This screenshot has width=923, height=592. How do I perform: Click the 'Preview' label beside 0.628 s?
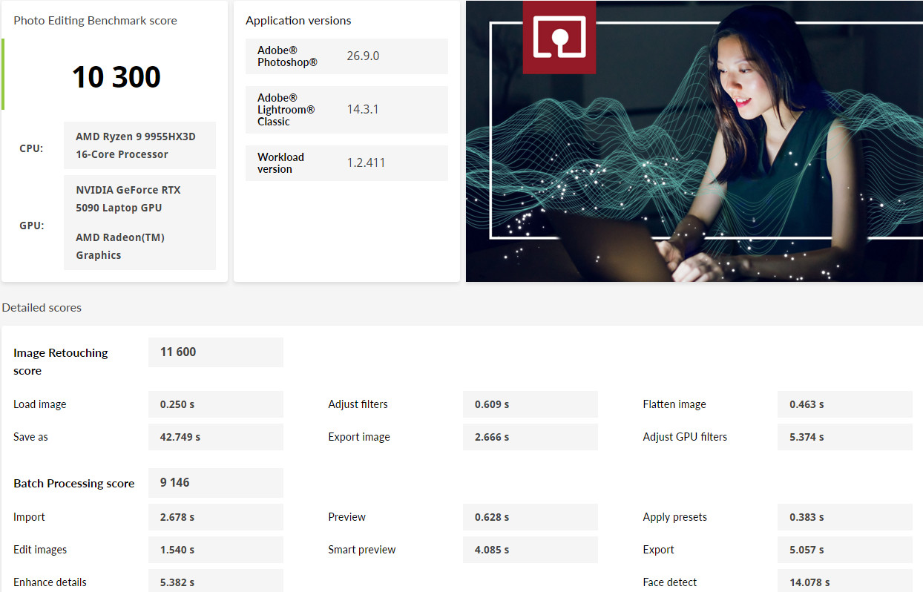(x=346, y=517)
